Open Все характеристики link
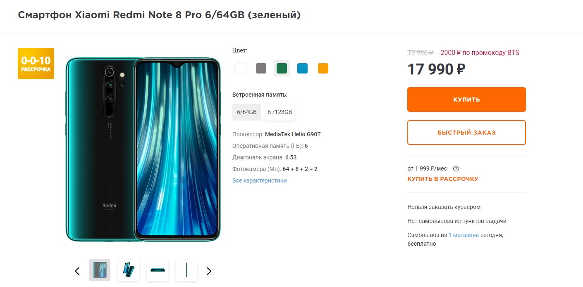The width and height of the screenshot is (583, 287). [260, 180]
